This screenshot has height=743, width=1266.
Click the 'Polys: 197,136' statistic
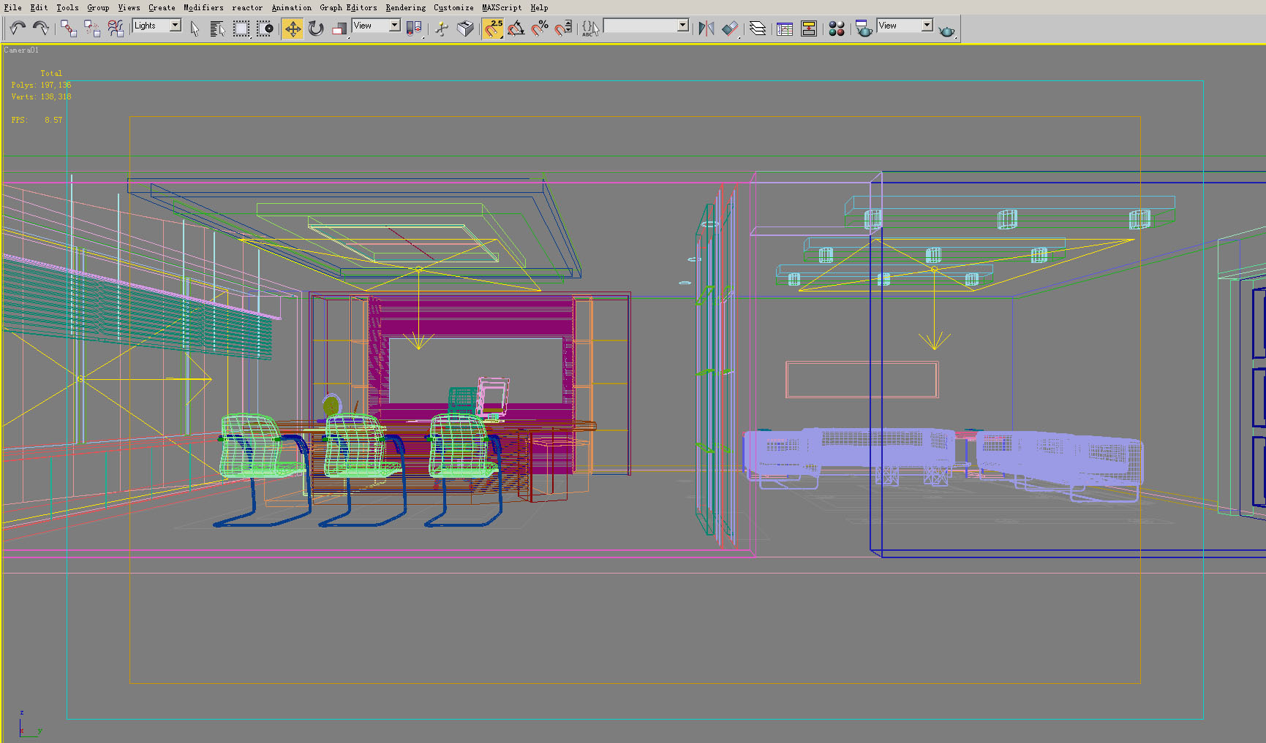pyautogui.click(x=41, y=85)
